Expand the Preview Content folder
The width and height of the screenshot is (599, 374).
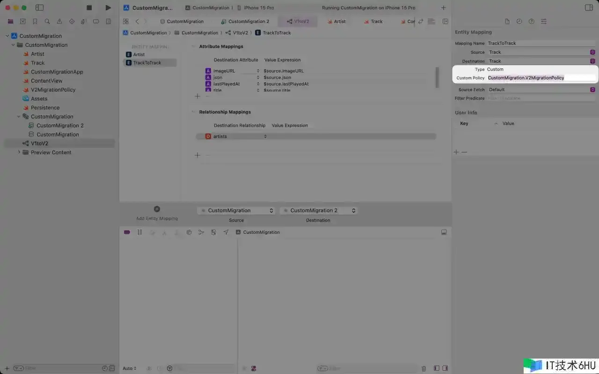click(19, 152)
